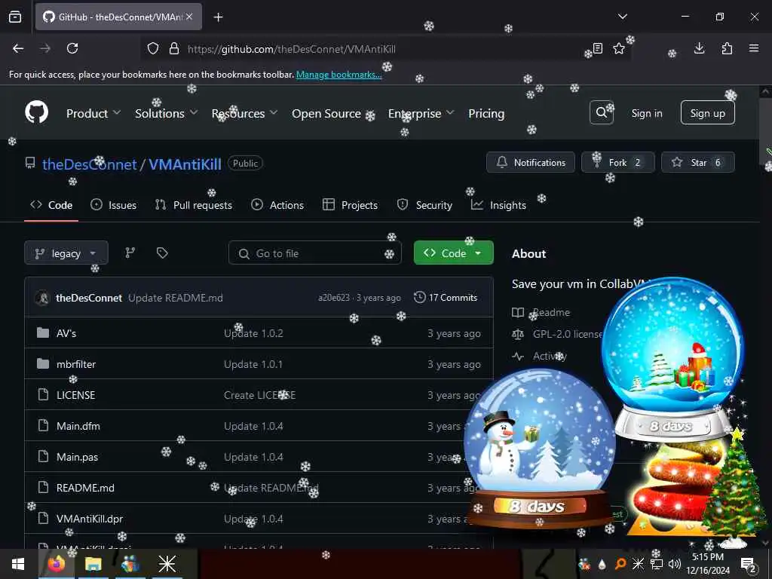Viewport: 772px width, 579px height.
Task: Click the AV's folder icon
Action: click(x=43, y=333)
